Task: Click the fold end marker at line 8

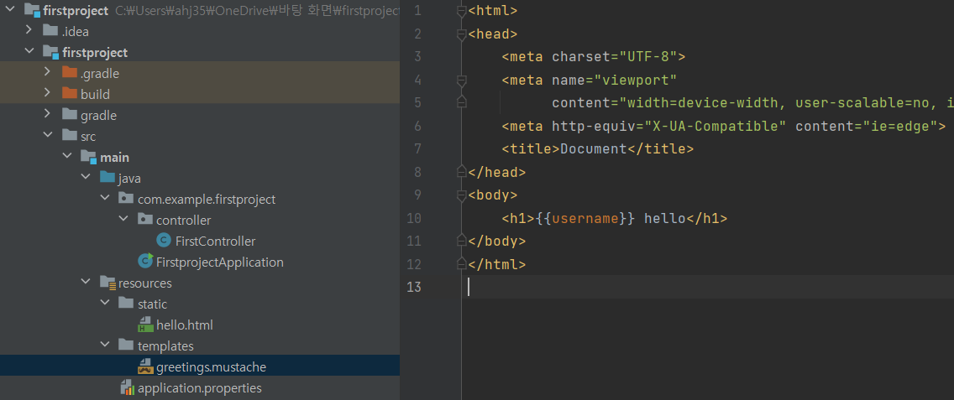Action: [461, 172]
